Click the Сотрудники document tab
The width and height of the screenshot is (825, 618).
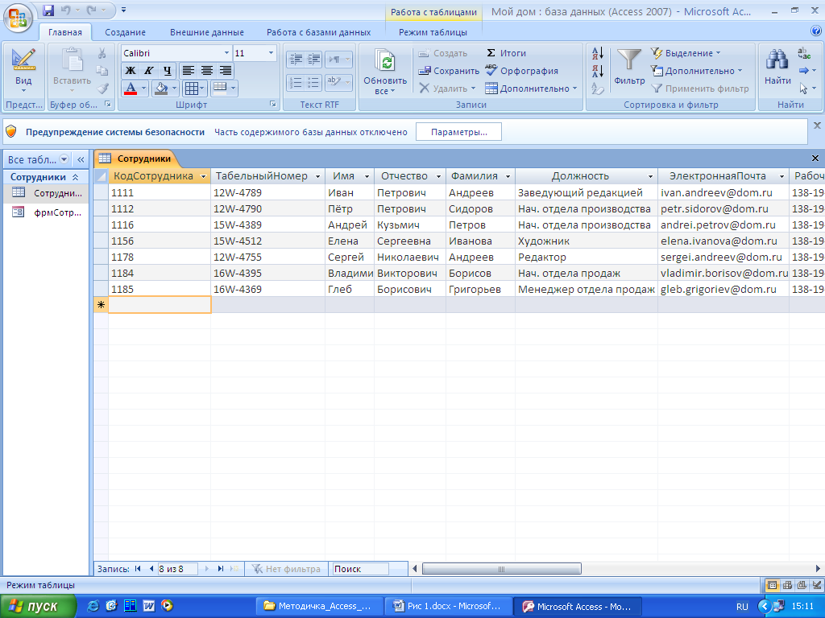tap(137, 159)
